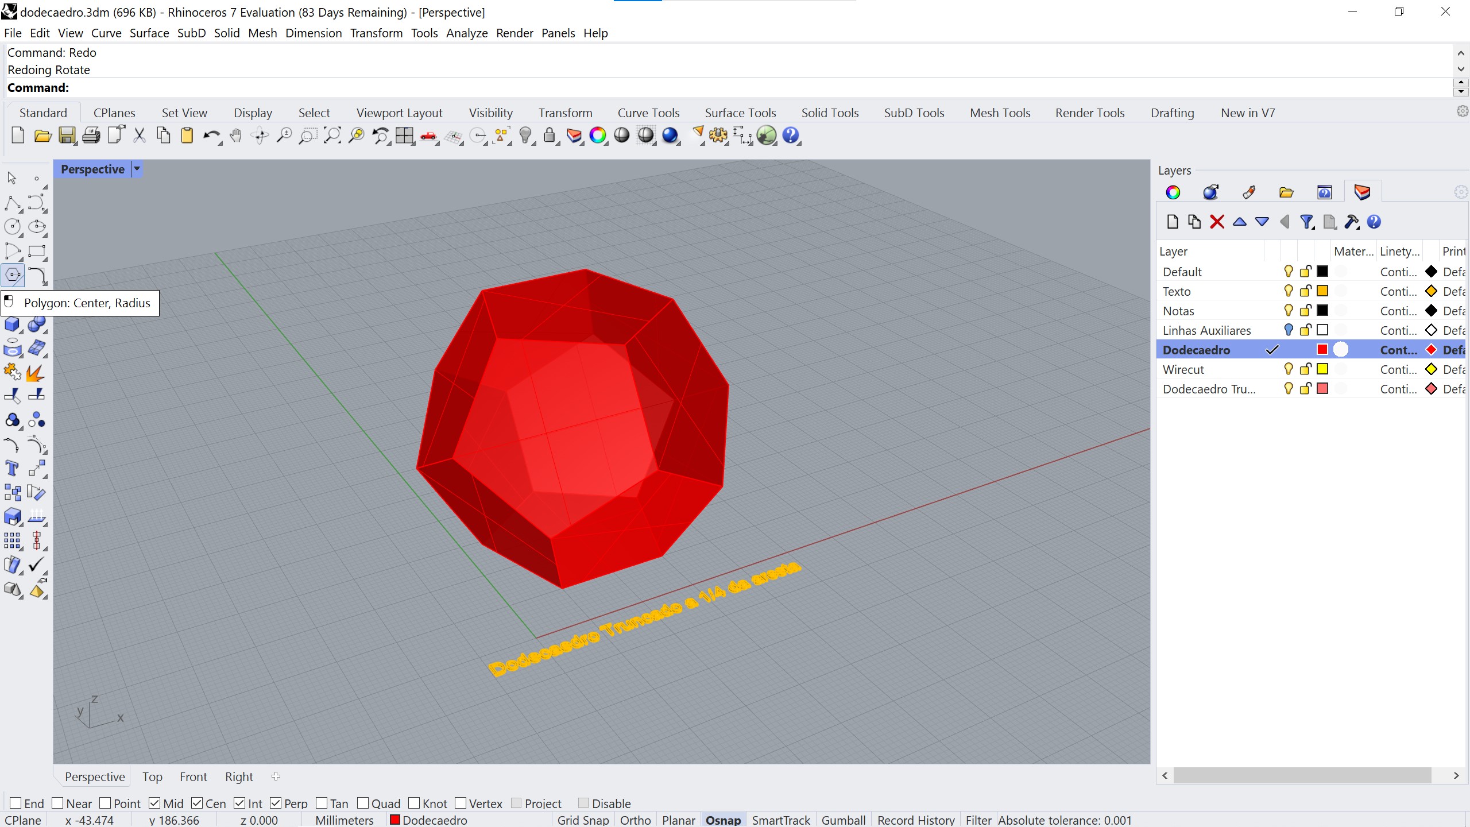Screen dimensions: 1470x827
Task: Click the blue Render sphere icon
Action: pos(670,136)
